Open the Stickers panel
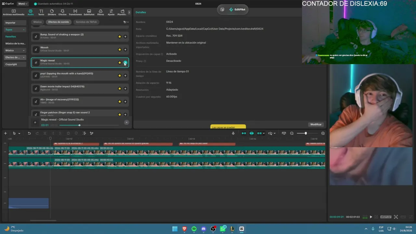 click(52, 12)
